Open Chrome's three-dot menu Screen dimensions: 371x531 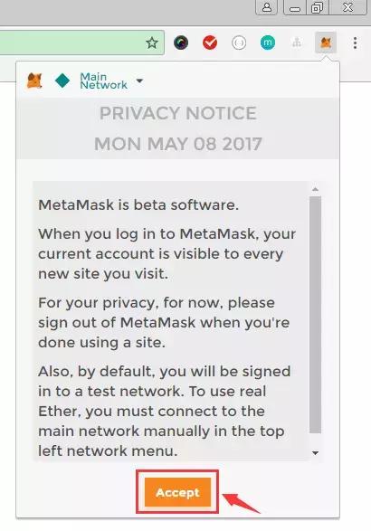[x=355, y=43]
